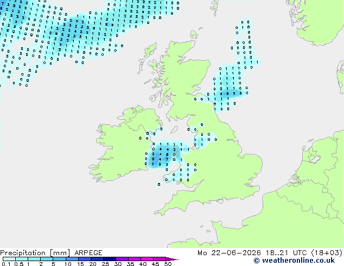
Task: Select the 10–15 mm legend color swatch
Action: (x=72, y=259)
